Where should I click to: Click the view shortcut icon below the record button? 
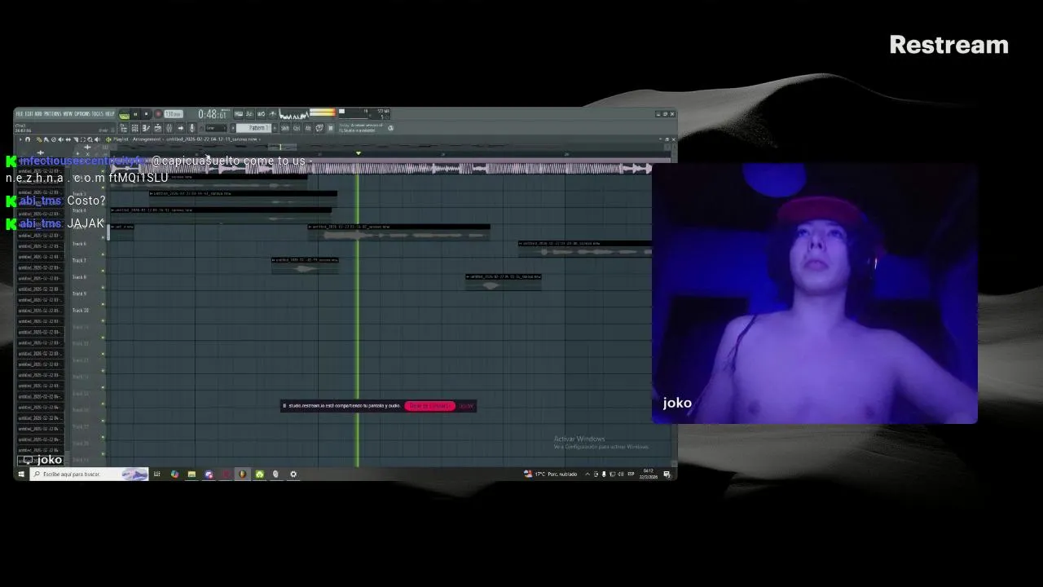click(x=157, y=128)
